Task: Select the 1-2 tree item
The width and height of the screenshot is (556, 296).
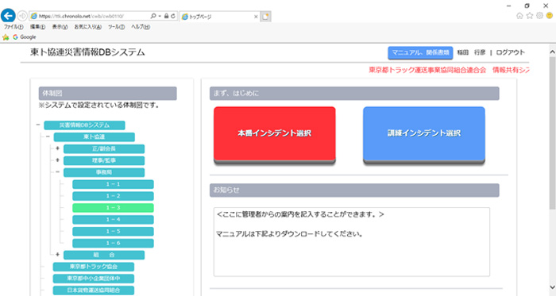Action: [113, 196]
